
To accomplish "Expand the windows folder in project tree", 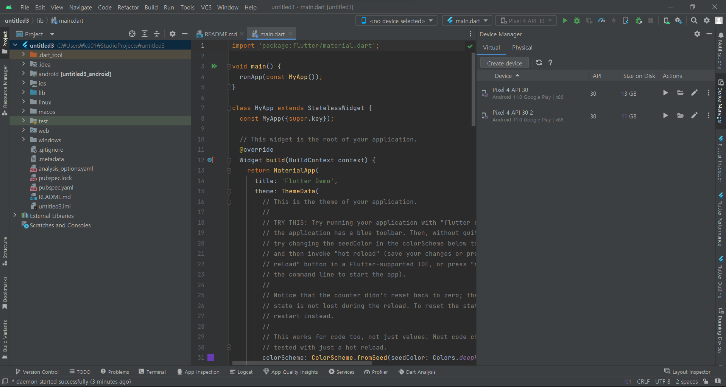I will [x=23, y=140].
